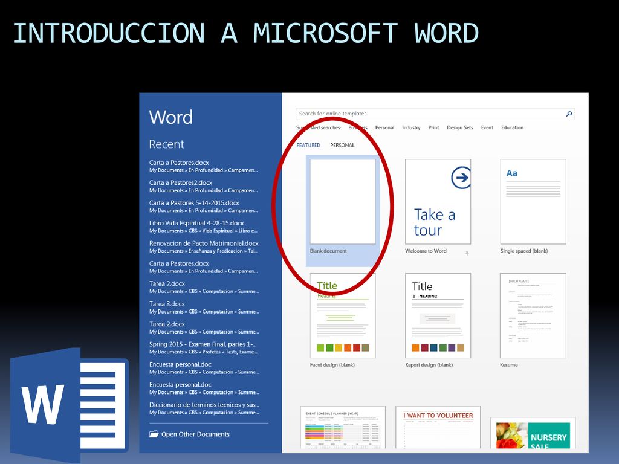Click the Blank document caption label
The width and height of the screenshot is (619, 464).
click(328, 251)
